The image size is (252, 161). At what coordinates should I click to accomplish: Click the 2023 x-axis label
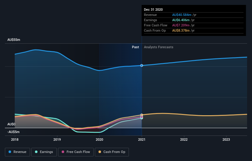click(226, 139)
